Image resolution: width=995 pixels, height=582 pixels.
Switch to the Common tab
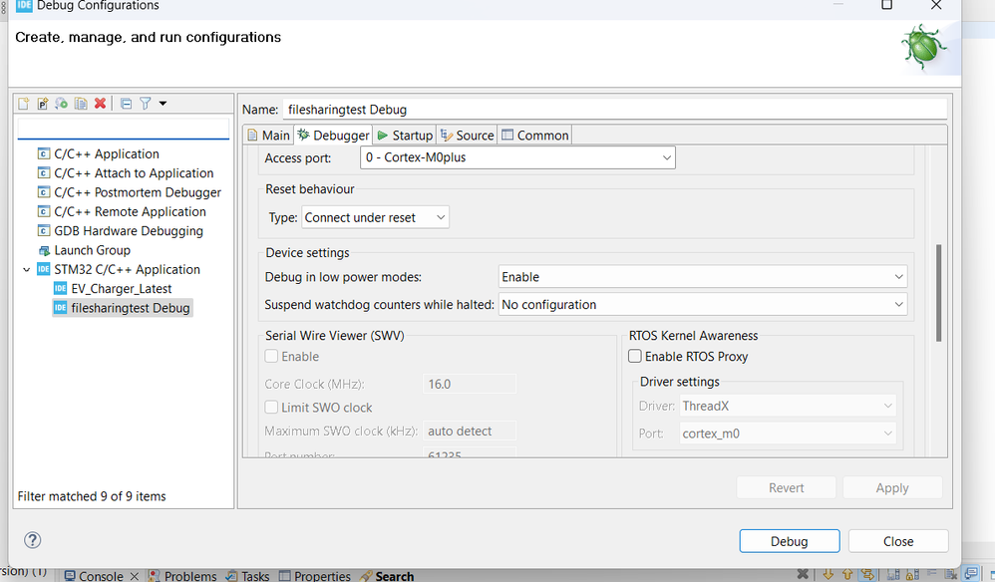click(x=535, y=136)
